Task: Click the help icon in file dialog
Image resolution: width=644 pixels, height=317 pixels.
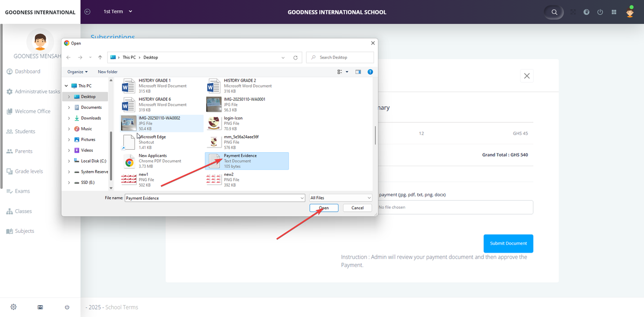Action: coord(370,71)
